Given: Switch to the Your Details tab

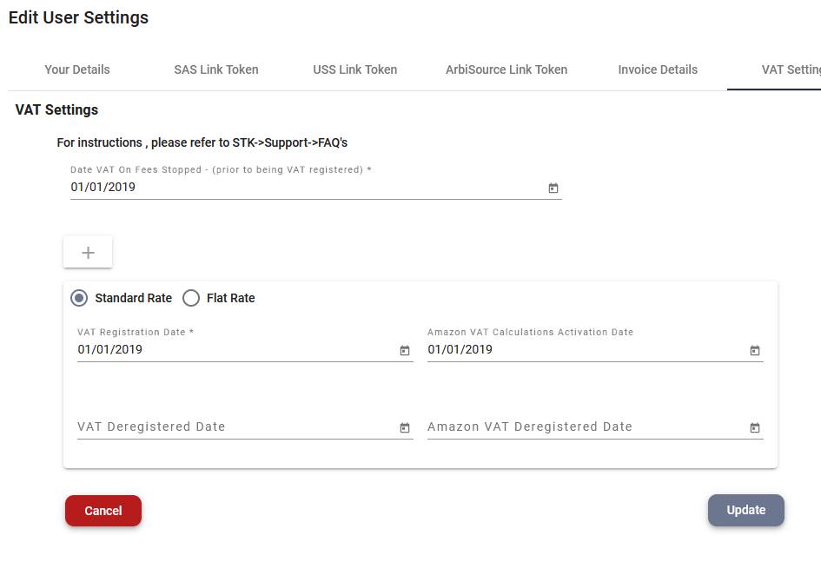Looking at the screenshot, I should (x=77, y=69).
